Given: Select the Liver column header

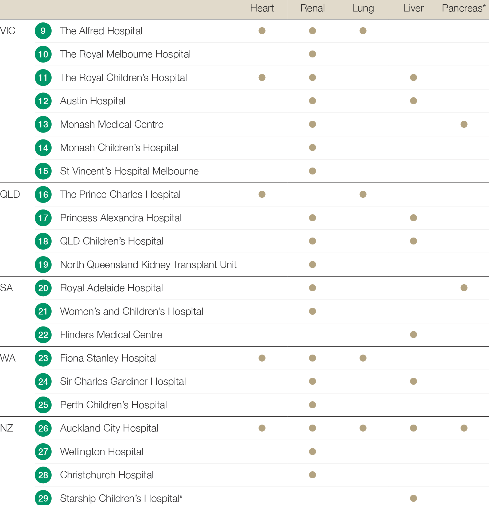Looking at the screenshot, I should [x=413, y=8].
